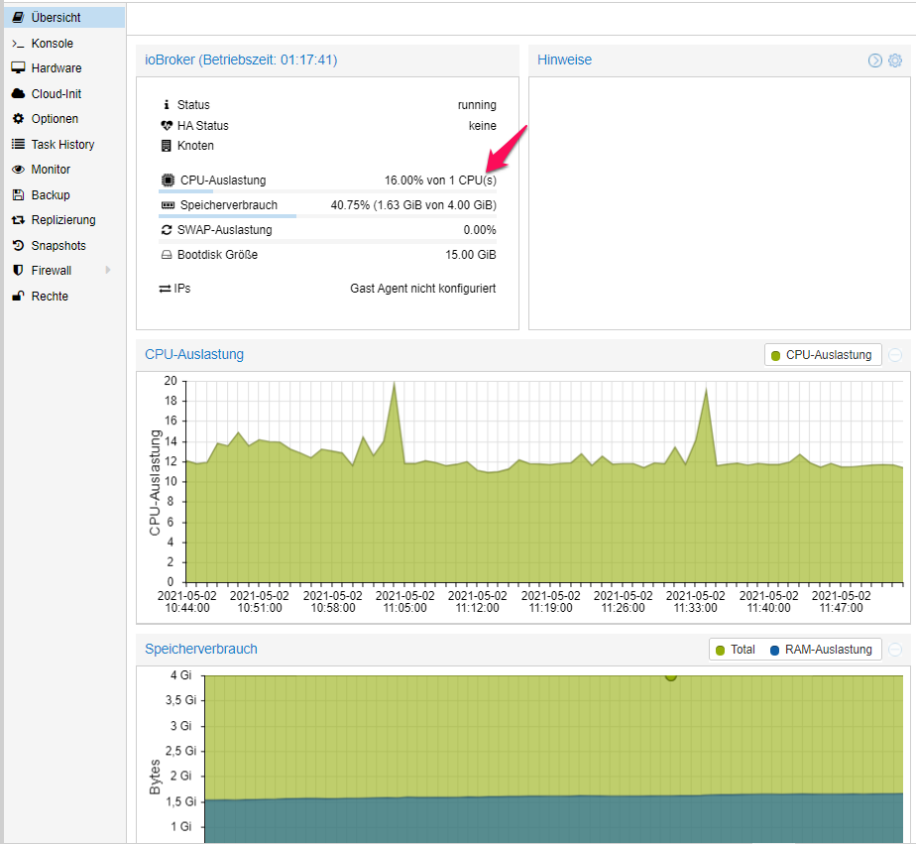The image size is (916, 844).
Task: Click the '15.00 GiB' bootdisk value
Action: [x=470, y=255]
